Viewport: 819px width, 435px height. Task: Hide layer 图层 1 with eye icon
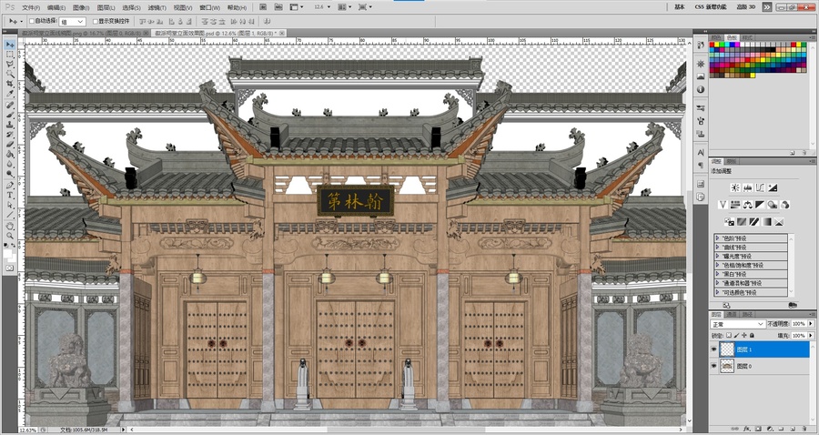714,349
